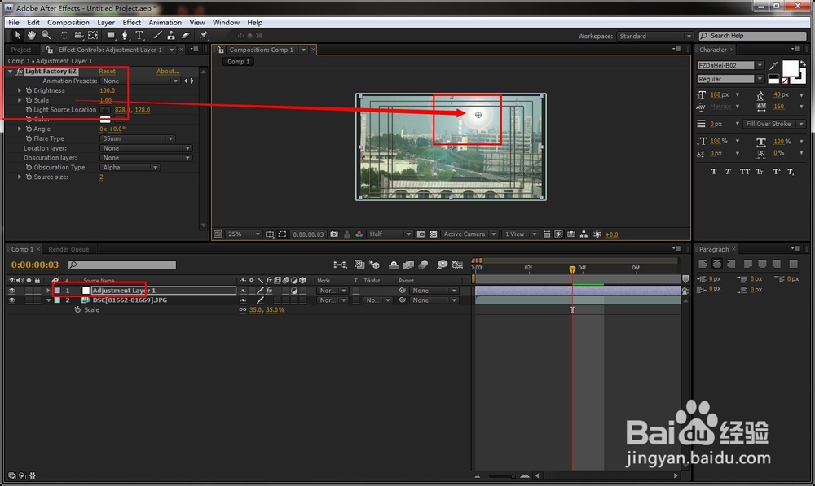
Task: Open the Animation menu
Action: (x=165, y=22)
